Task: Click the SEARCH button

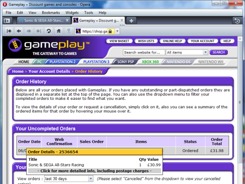Action: [x=219, y=52]
